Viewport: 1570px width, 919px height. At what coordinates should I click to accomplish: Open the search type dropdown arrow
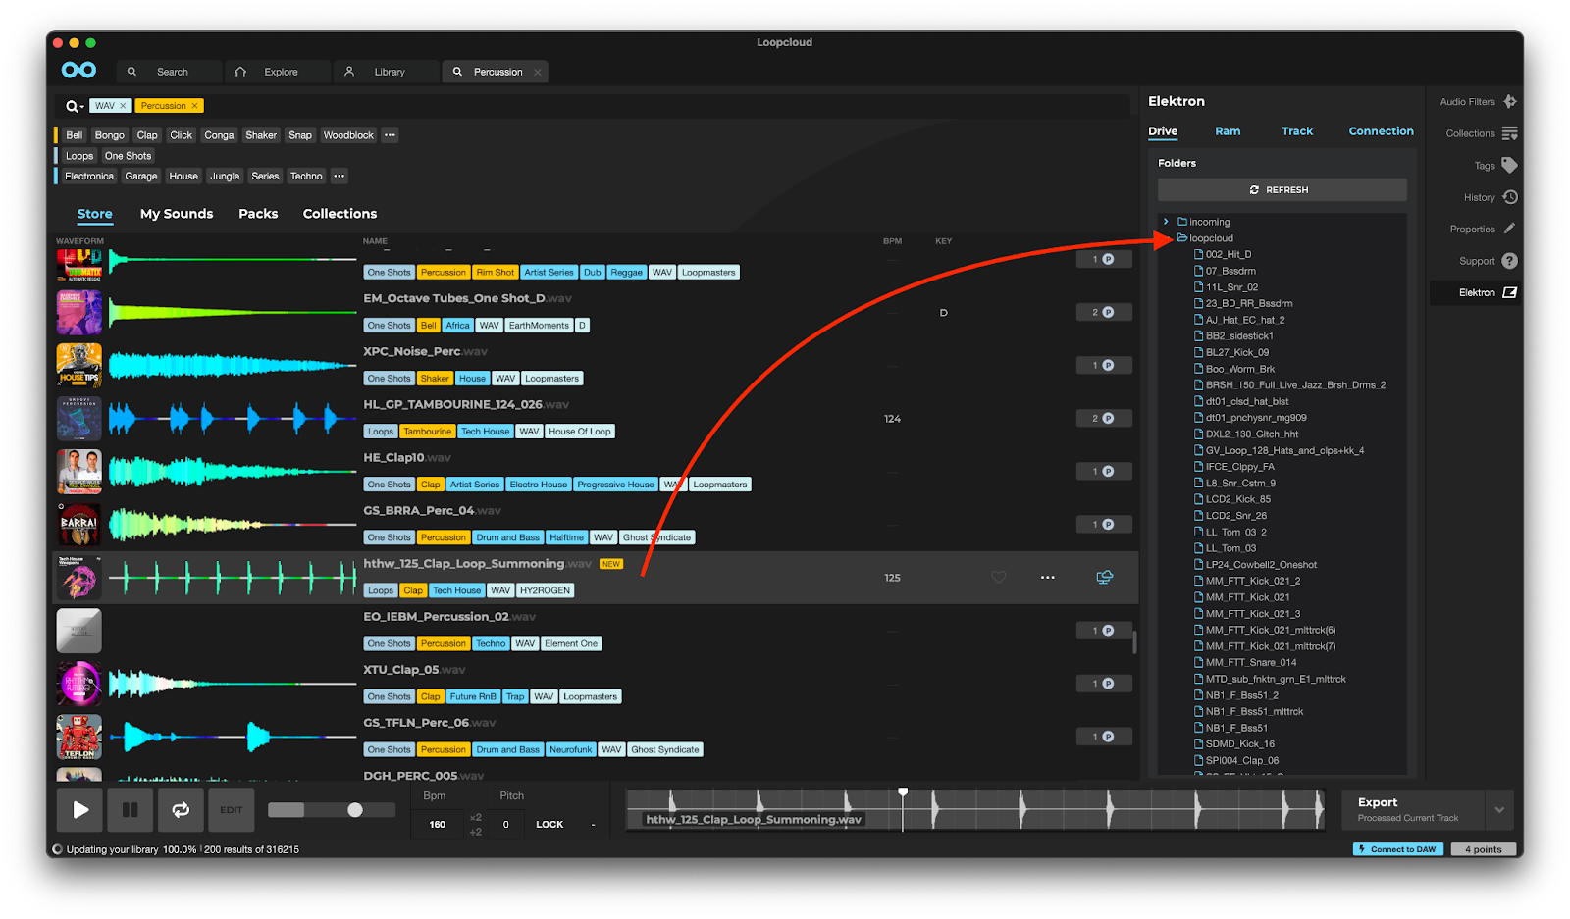tap(82, 107)
